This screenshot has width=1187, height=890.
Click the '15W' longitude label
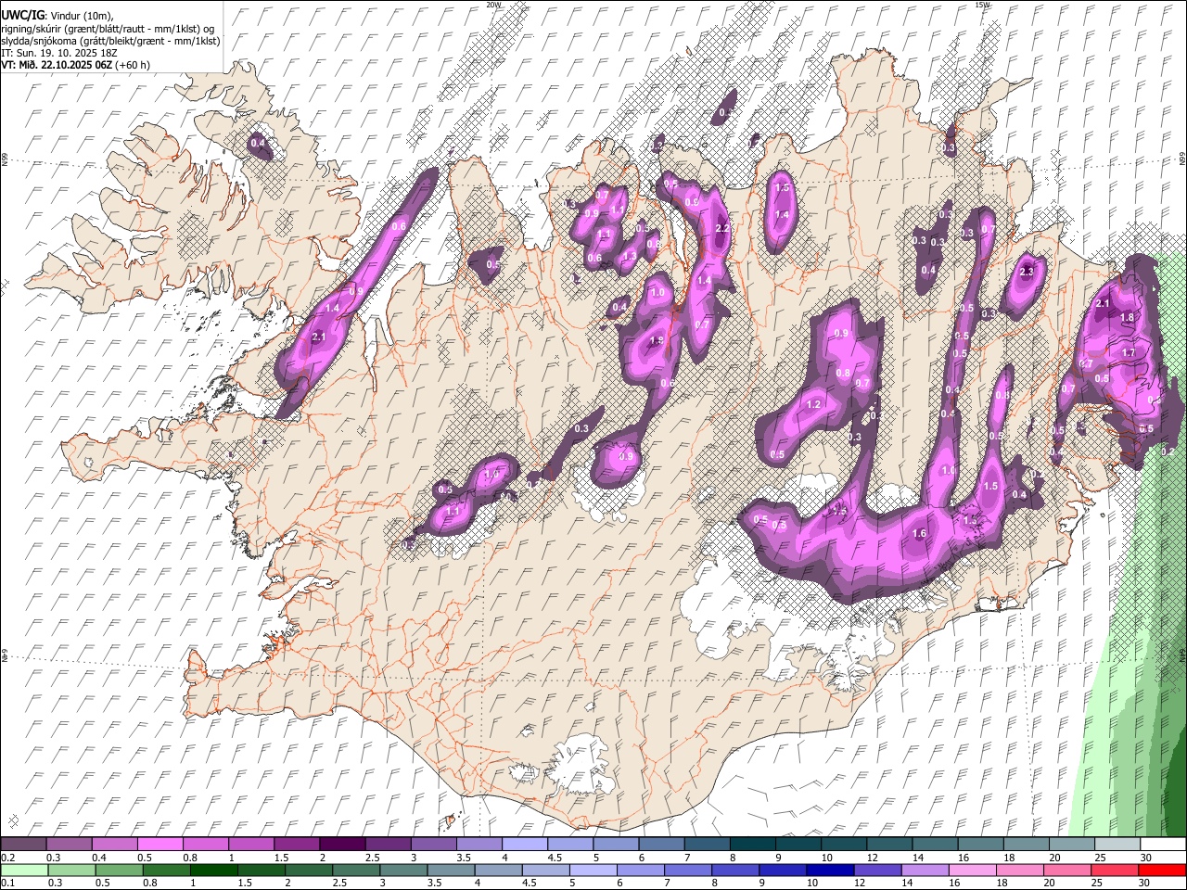pyautogui.click(x=982, y=5)
